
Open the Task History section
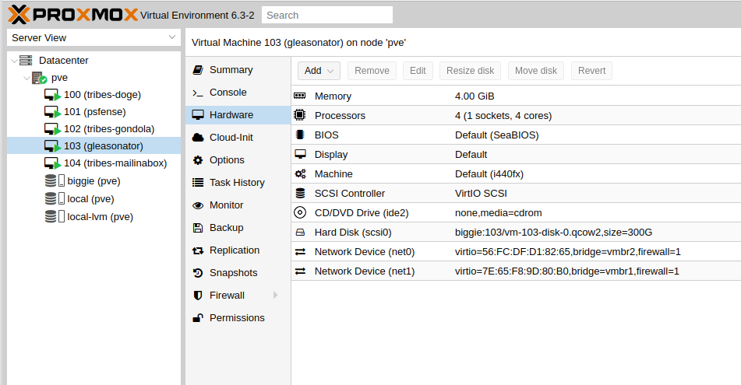point(236,183)
